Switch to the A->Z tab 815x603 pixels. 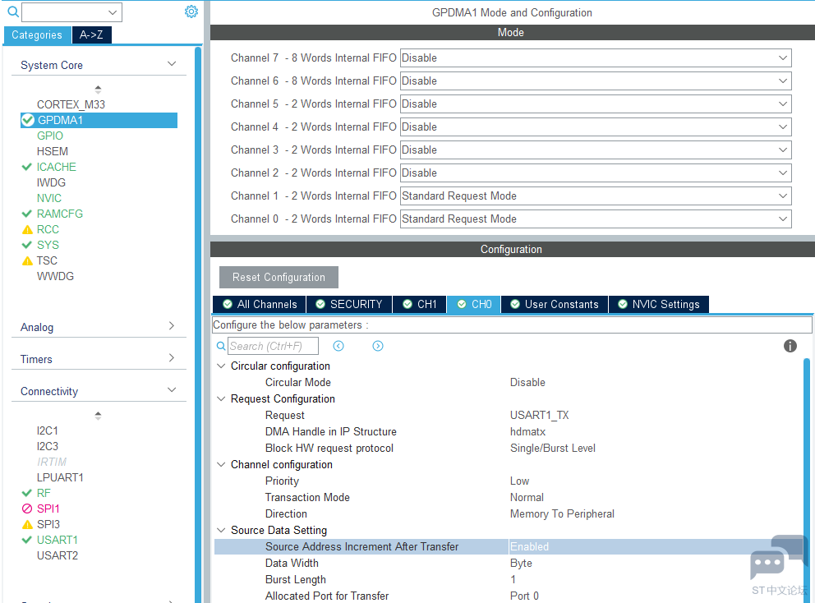click(91, 35)
